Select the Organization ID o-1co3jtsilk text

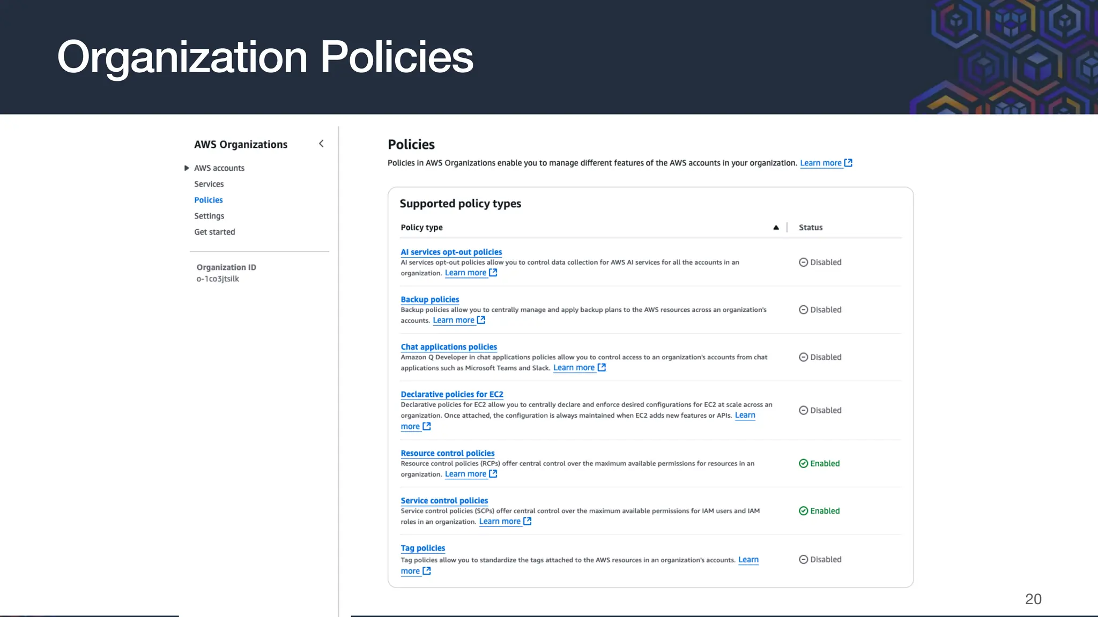[218, 279]
